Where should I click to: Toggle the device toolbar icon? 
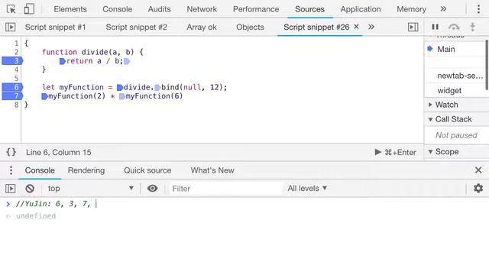(x=29, y=9)
